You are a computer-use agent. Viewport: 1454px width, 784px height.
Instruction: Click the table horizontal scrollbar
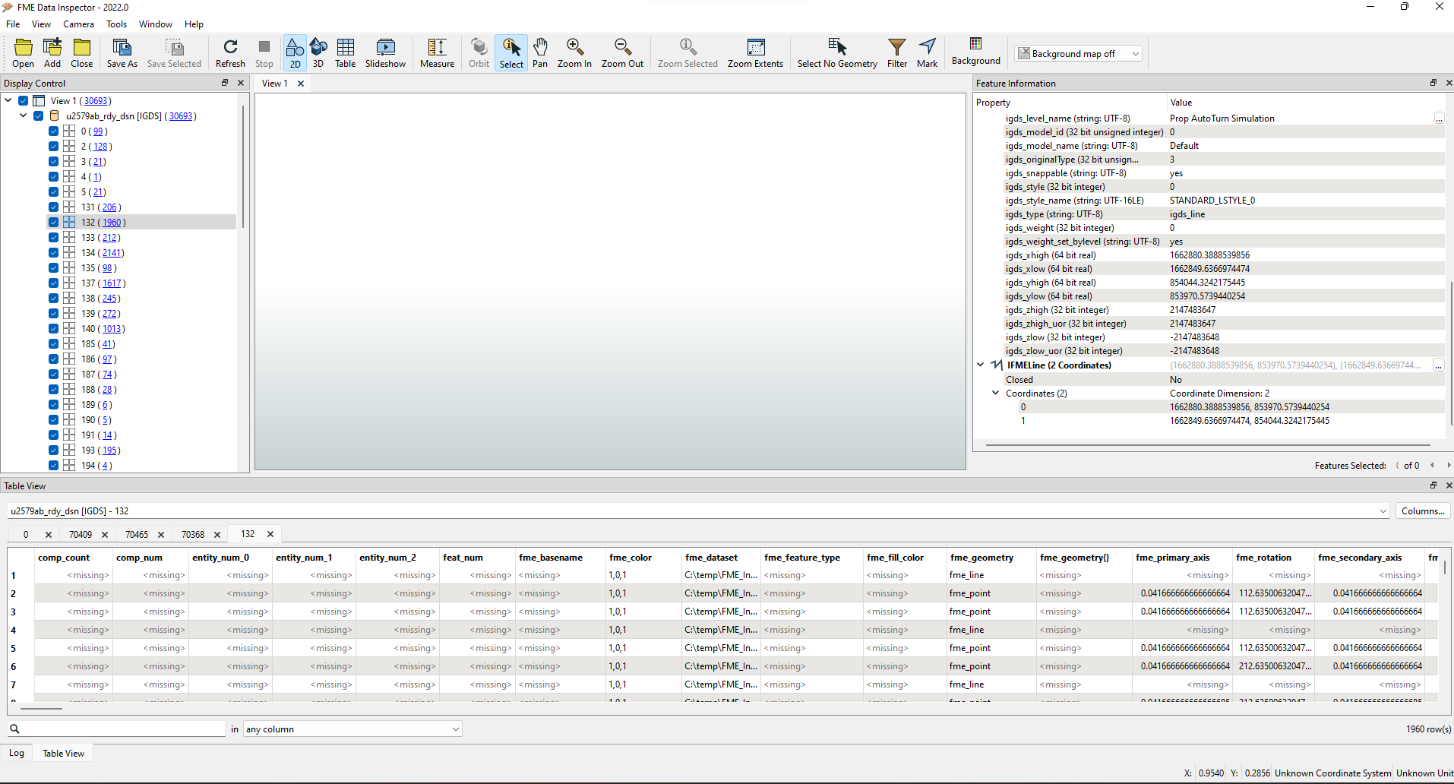point(42,708)
